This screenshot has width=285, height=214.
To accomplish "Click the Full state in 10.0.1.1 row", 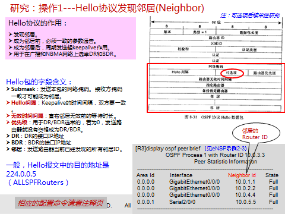I will (x=274, y=182).
